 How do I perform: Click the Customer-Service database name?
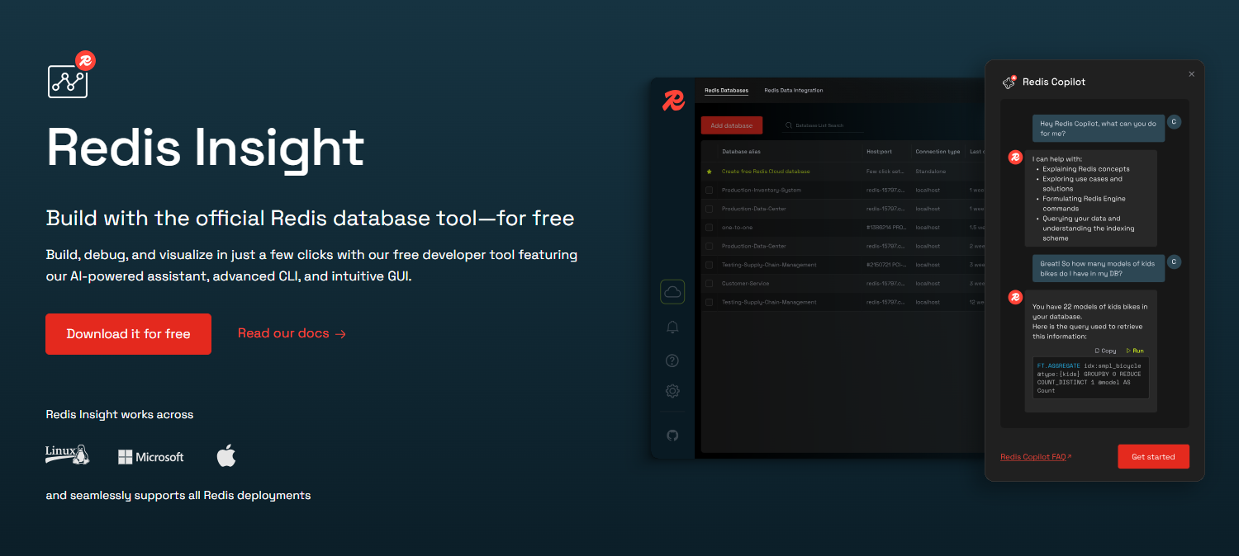746,284
